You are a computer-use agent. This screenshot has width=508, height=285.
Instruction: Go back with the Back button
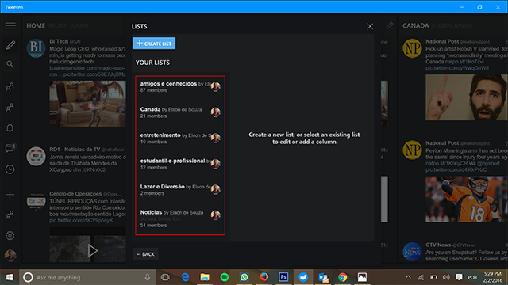tap(146, 254)
